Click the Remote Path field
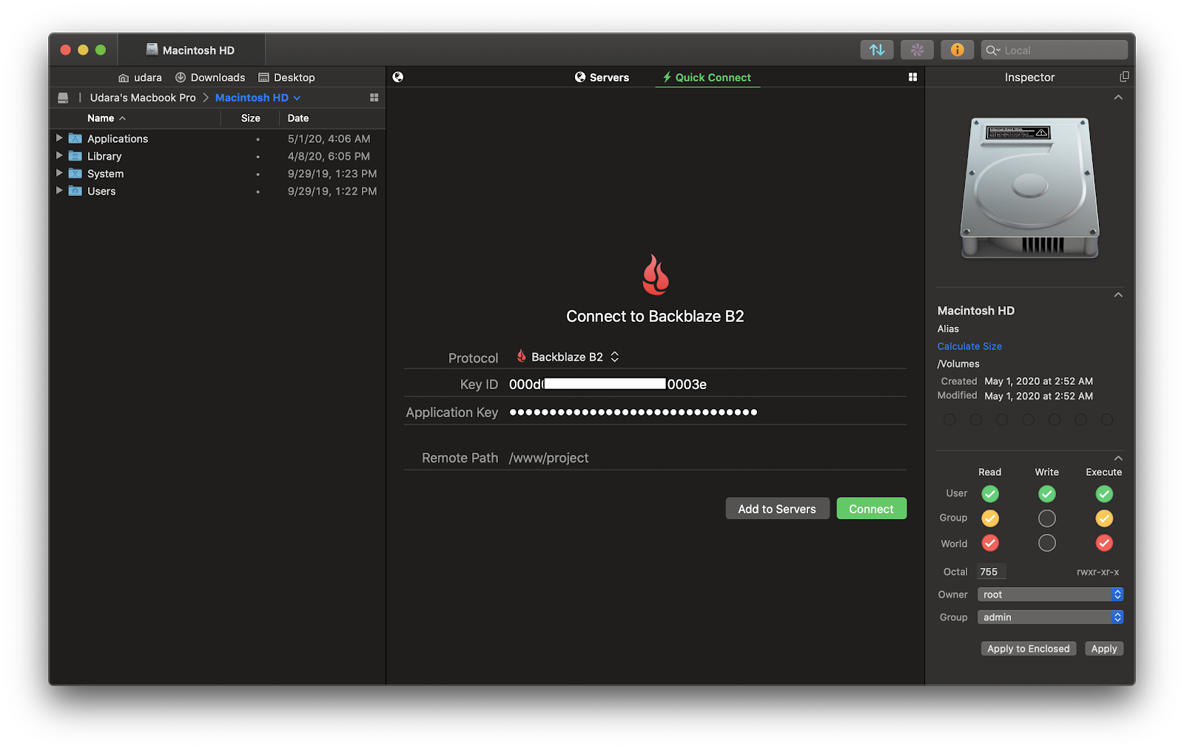This screenshot has width=1184, height=750. (x=707, y=458)
